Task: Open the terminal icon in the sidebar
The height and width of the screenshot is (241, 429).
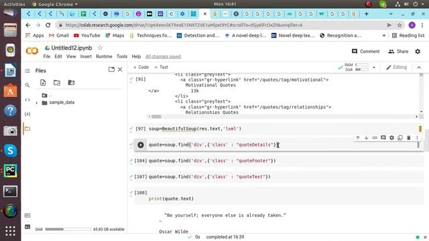Action: tap(27, 227)
